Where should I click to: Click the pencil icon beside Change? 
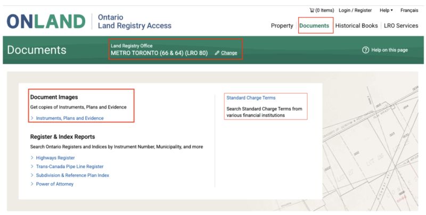217,53
